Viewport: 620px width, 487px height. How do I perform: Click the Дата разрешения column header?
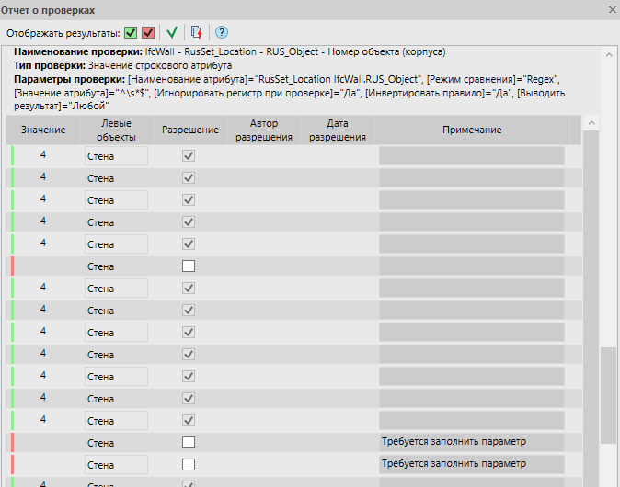pos(338,130)
